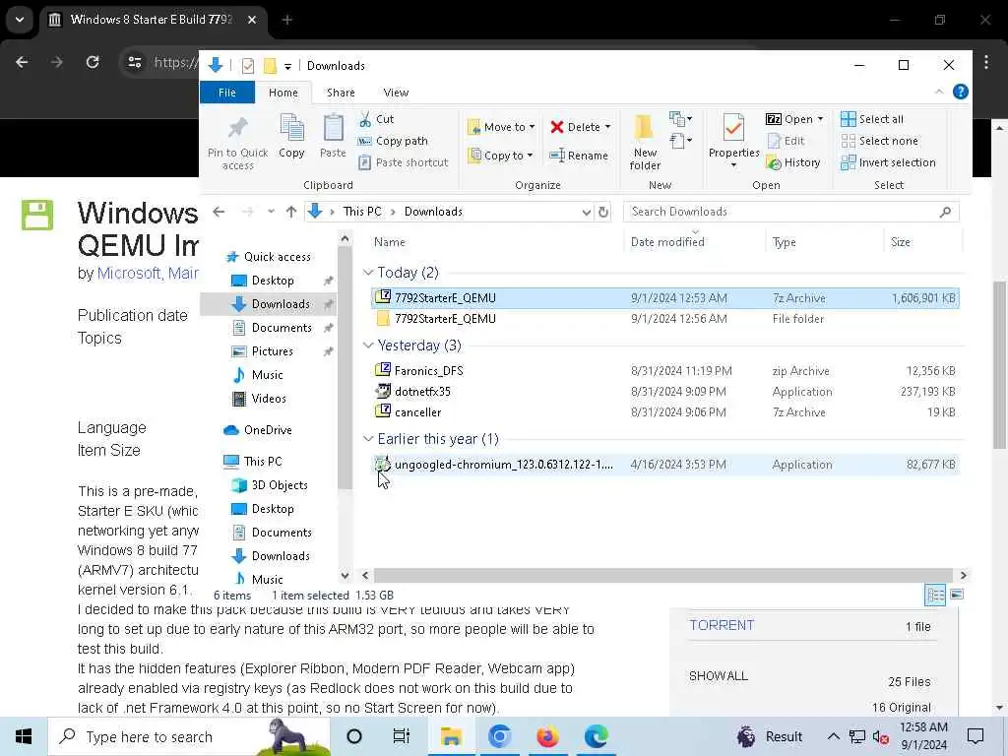Click Select none in ribbon
The image size is (1008, 756).
click(x=879, y=141)
